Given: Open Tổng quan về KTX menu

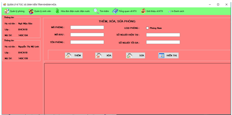Looking at the screenshot, I should (x=125, y=11).
